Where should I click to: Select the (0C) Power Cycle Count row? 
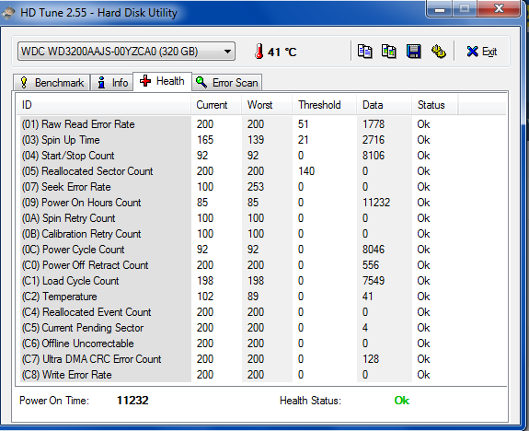(261, 250)
